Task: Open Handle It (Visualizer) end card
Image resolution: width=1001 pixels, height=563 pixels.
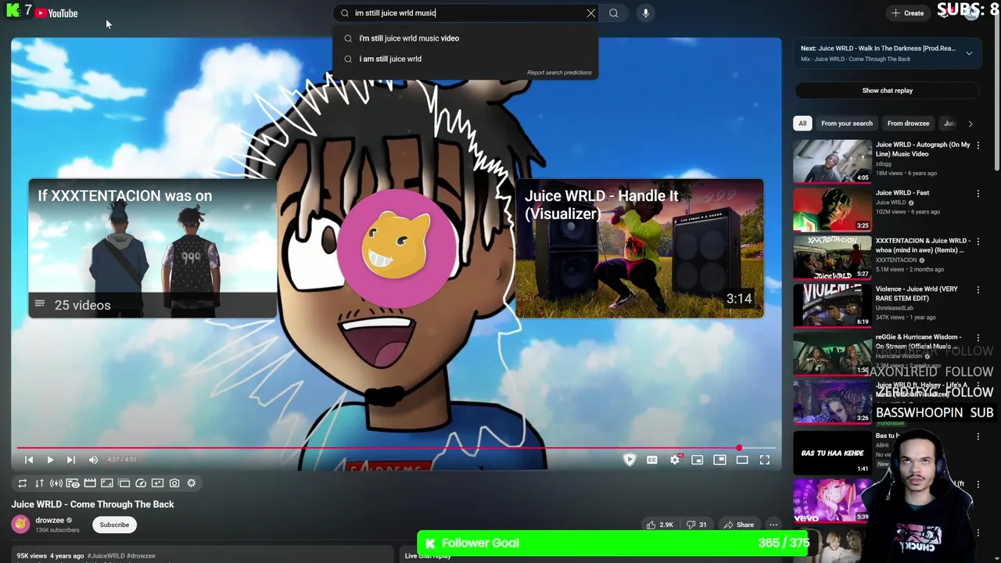Action: click(639, 249)
